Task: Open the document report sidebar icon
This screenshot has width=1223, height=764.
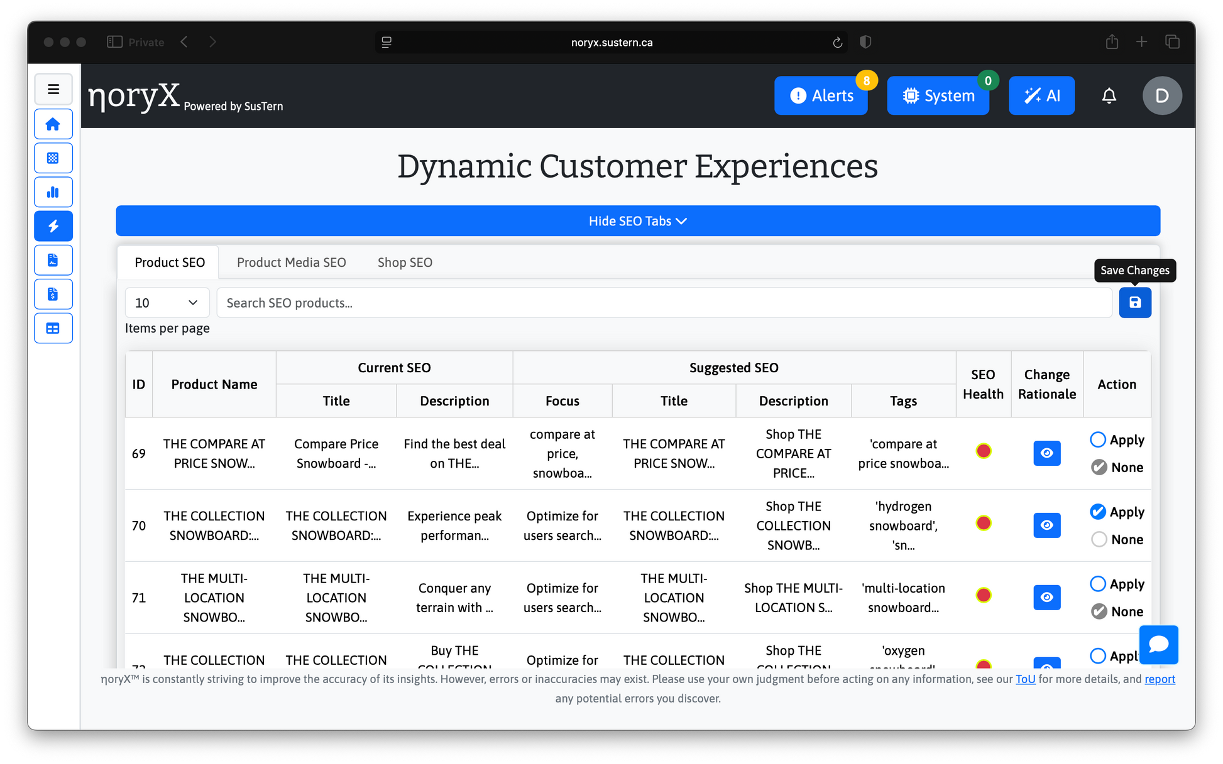Action: click(53, 260)
